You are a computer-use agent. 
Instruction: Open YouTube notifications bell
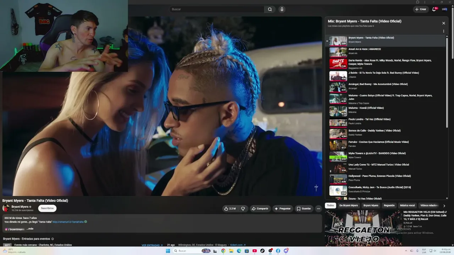coord(434,9)
